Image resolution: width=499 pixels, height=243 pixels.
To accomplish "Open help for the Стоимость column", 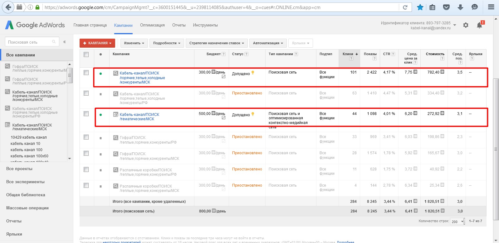I will point(442,58).
